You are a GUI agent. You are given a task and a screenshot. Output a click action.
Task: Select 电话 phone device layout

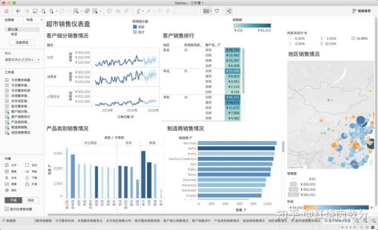(x=14, y=34)
